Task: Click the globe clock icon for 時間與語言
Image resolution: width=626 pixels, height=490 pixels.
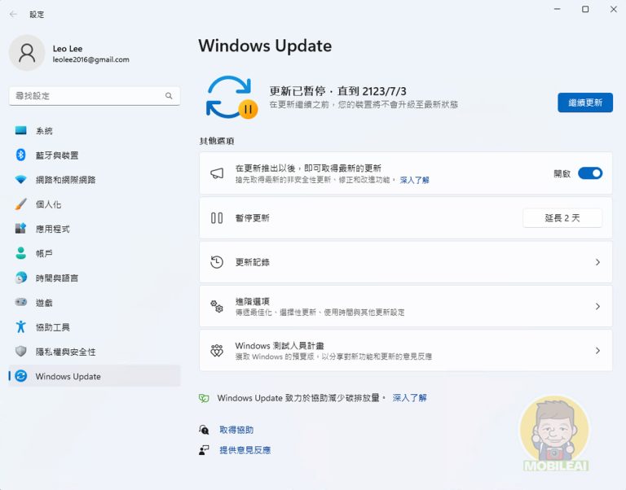Action: click(20, 278)
